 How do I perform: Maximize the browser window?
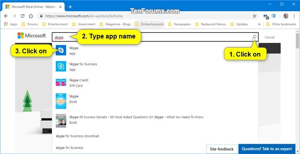click(282, 4)
